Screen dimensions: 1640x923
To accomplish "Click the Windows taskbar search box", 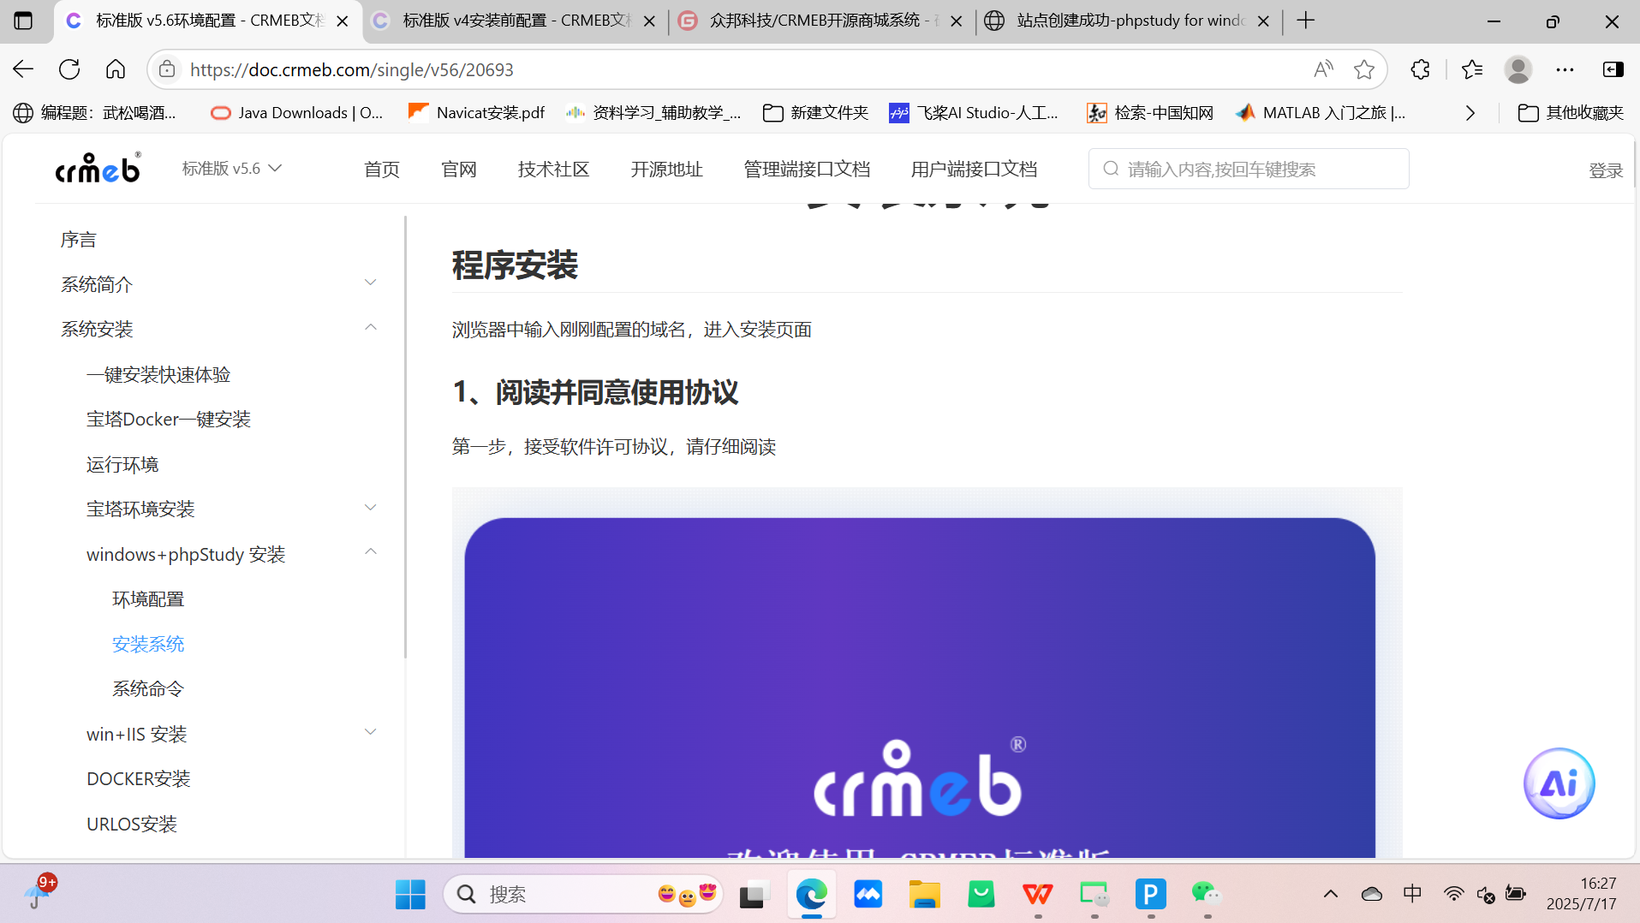I will pyautogui.click(x=583, y=894).
